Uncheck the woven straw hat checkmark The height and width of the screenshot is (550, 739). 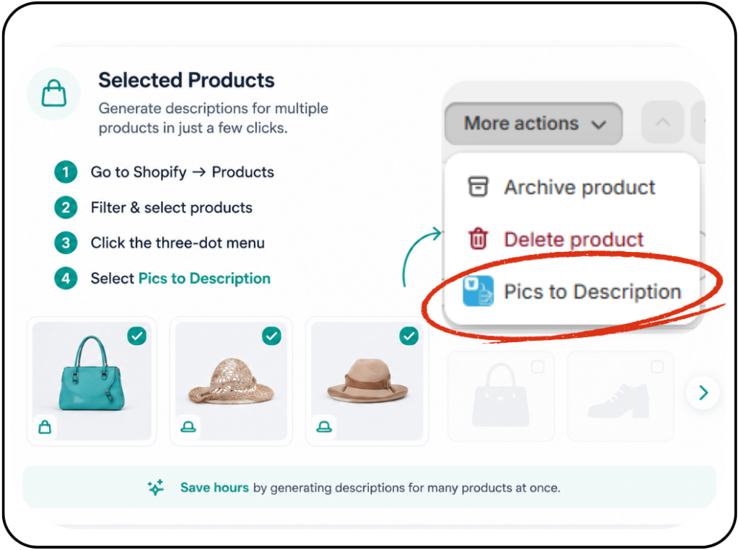271,336
